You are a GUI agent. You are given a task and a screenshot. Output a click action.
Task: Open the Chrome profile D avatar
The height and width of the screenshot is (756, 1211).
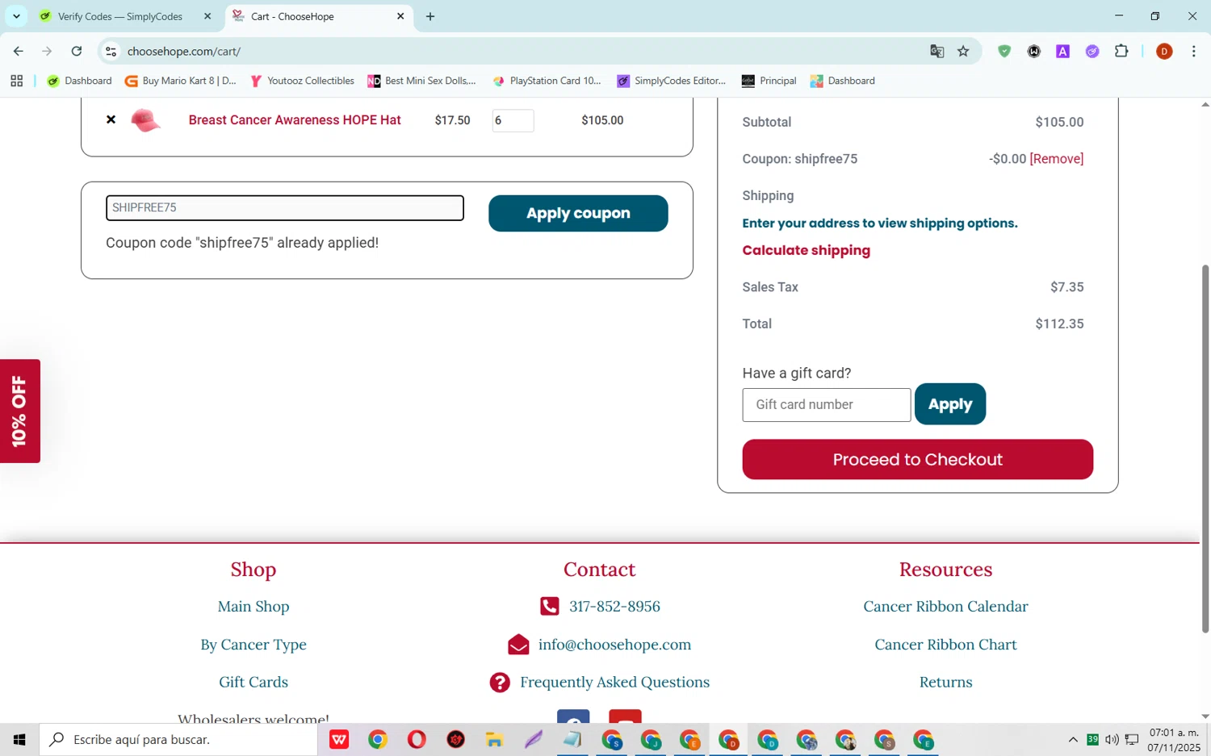coord(1164,51)
